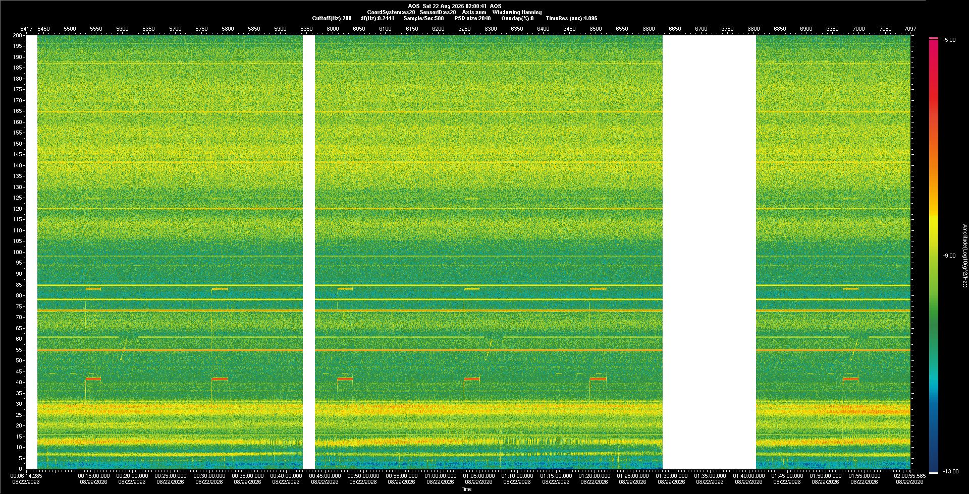Click the "-5.00" color scale maximum label
969x494 pixels.
[x=949, y=40]
